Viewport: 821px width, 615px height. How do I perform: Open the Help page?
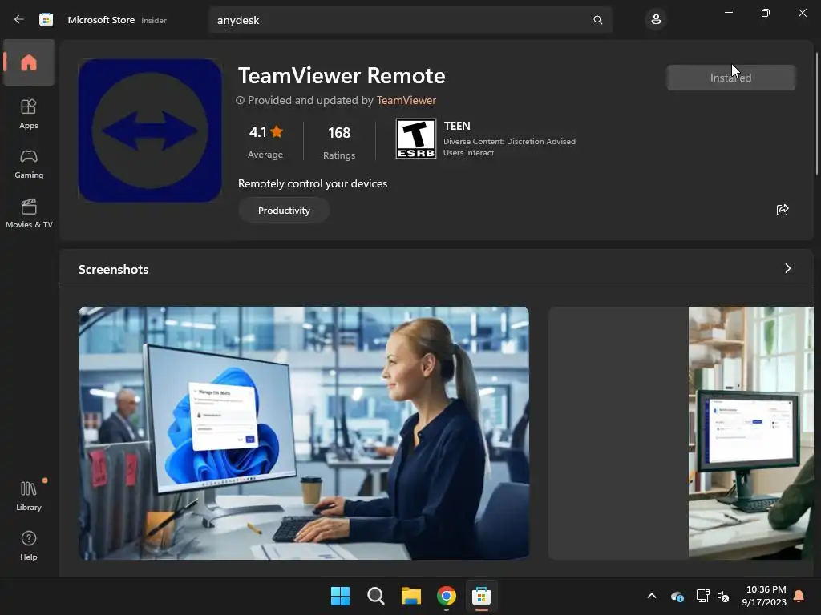(x=29, y=545)
